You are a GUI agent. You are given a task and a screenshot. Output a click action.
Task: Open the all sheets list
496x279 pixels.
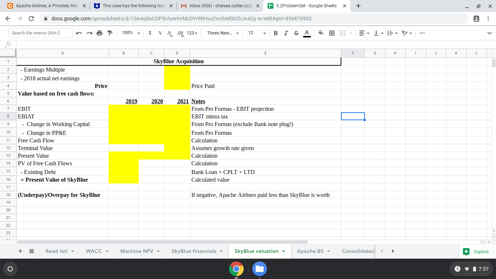tap(32, 251)
